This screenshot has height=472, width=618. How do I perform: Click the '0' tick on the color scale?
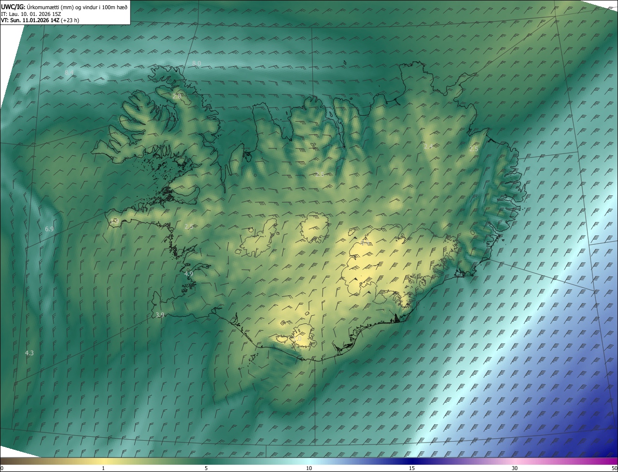[x=2, y=468]
